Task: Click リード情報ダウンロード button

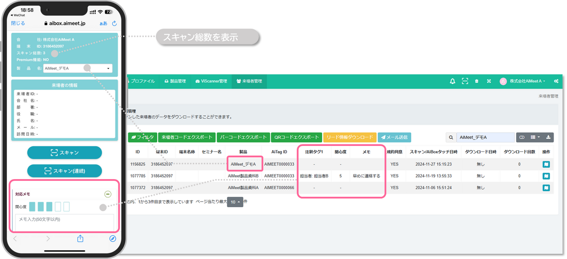Action: pos(350,137)
